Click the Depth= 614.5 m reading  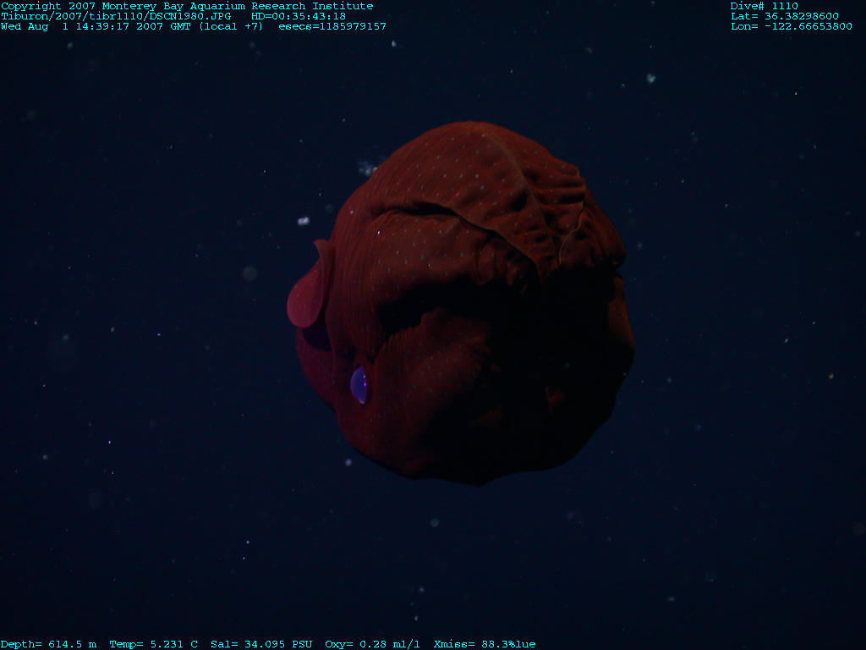point(48,644)
